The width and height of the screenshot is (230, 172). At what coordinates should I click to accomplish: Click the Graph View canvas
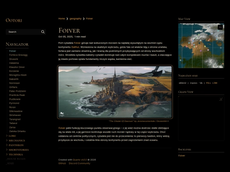tap(201, 118)
